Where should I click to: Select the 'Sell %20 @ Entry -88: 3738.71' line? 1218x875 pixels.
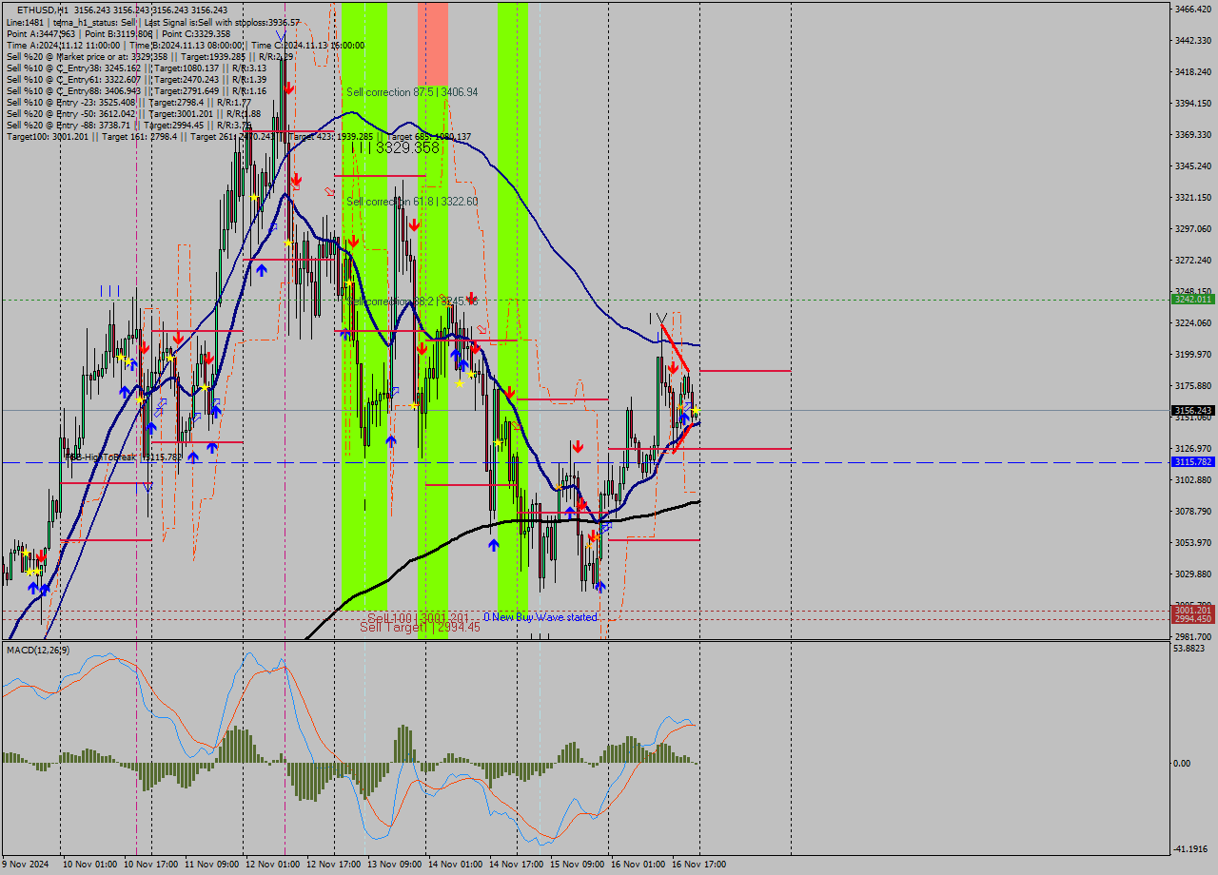(129, 125)
